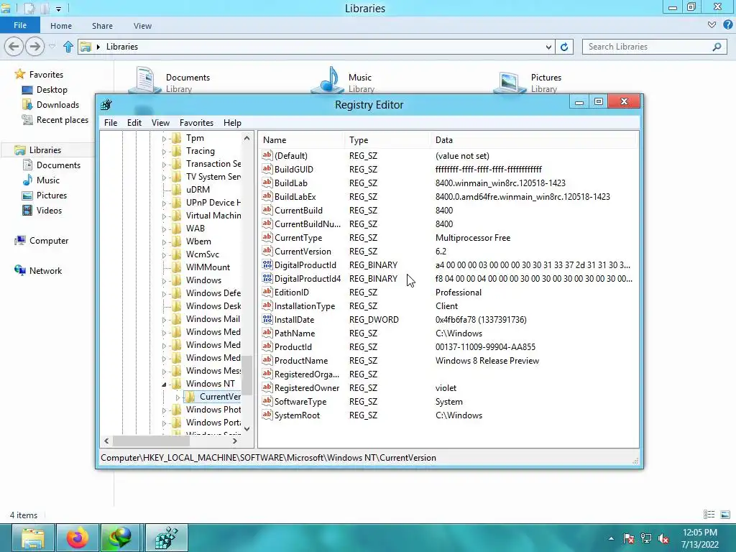Select the RegisteredOwner value row

tap(448, 387)
